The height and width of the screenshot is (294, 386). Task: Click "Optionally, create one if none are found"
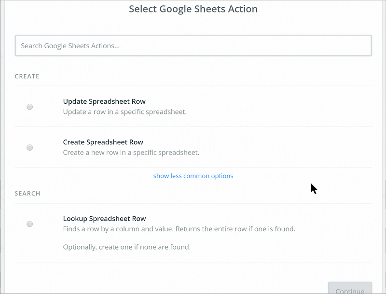click(x=127, y=247)
